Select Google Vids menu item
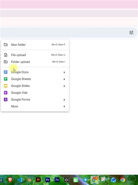The width and height of the screenshot is (138, 185). point(35,93)
